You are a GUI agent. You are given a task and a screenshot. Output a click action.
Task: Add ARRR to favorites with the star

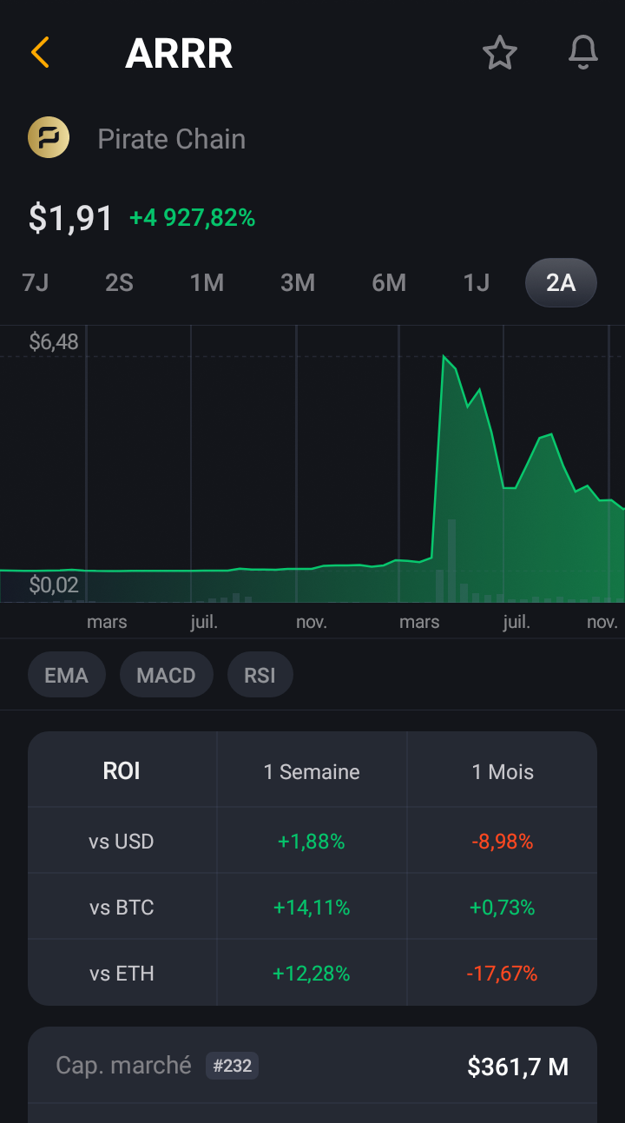coord(499,54)
